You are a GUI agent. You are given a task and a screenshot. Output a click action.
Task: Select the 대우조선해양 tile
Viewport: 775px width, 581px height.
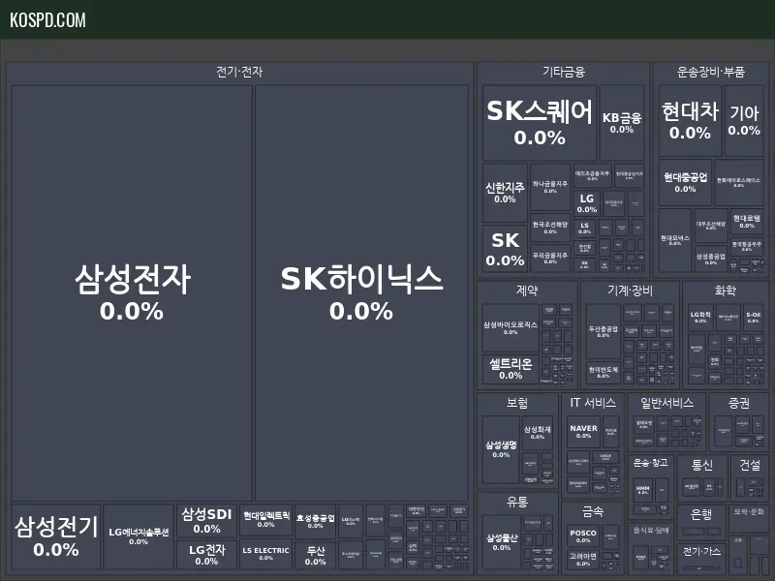[711, 226]
